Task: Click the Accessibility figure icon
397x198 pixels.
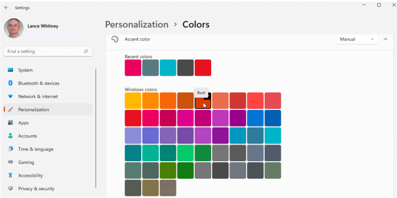Action: (x=10, y=175)
